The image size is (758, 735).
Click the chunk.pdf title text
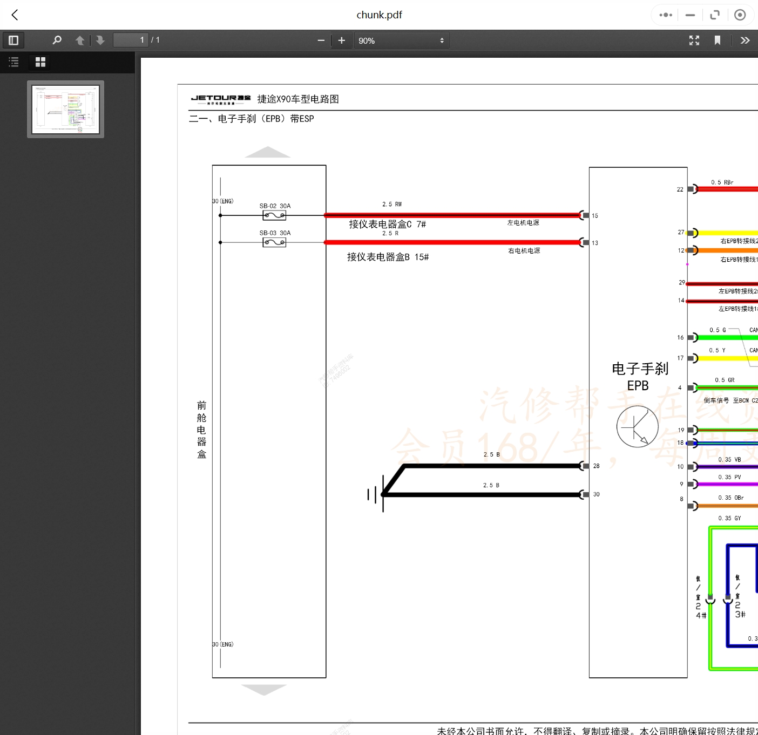(x=379, y=15)
